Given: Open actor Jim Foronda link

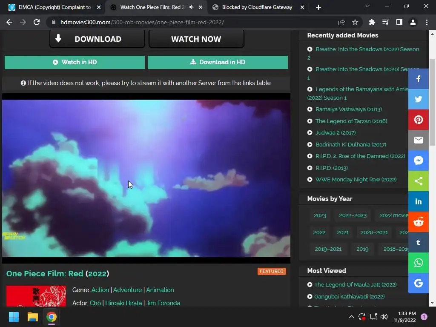Looking at the screenshot, I should coord(163,303).
